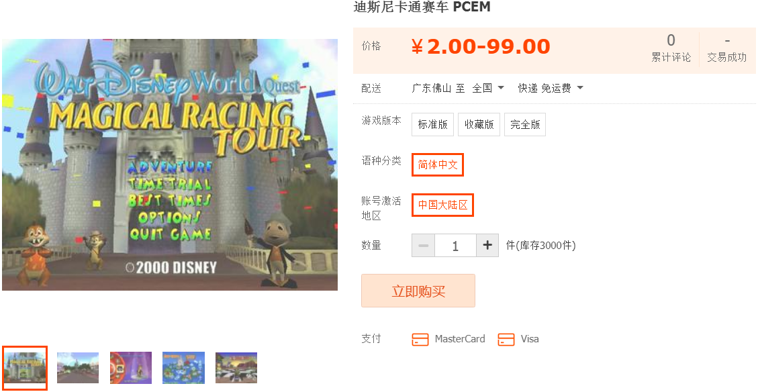The height and width of the screenshot is (392, 758).
Task: Select the second street scene thumbnail
Action: tap(78, 368)
